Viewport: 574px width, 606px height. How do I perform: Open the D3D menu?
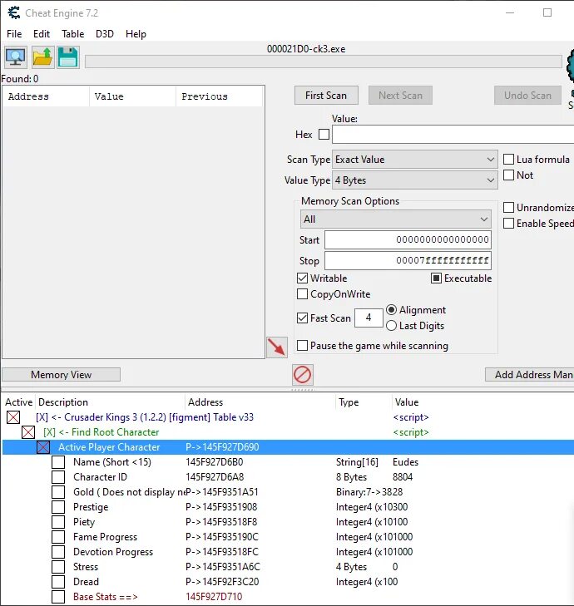(x=105, y=34)
